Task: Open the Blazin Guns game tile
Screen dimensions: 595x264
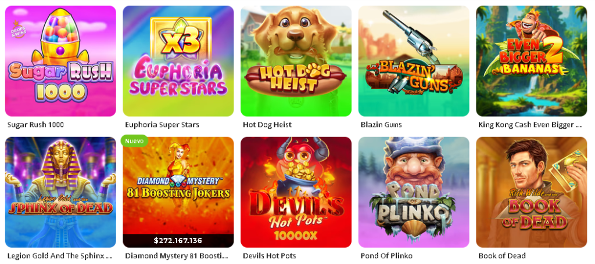Action: tap(414, 61)
